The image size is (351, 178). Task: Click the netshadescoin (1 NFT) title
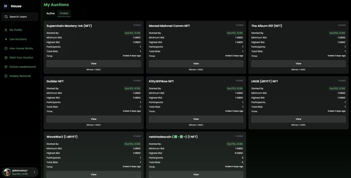[173, 137]
